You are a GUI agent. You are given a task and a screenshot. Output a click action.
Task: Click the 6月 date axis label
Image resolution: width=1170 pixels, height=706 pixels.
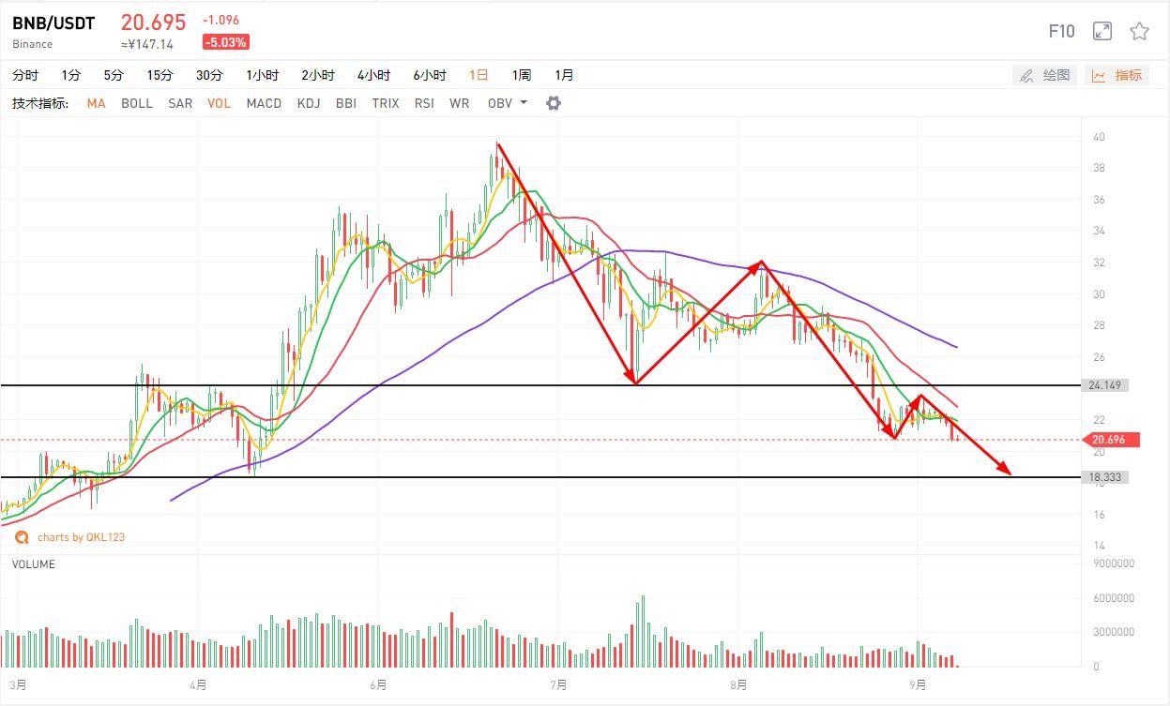(x=378, y=685)
